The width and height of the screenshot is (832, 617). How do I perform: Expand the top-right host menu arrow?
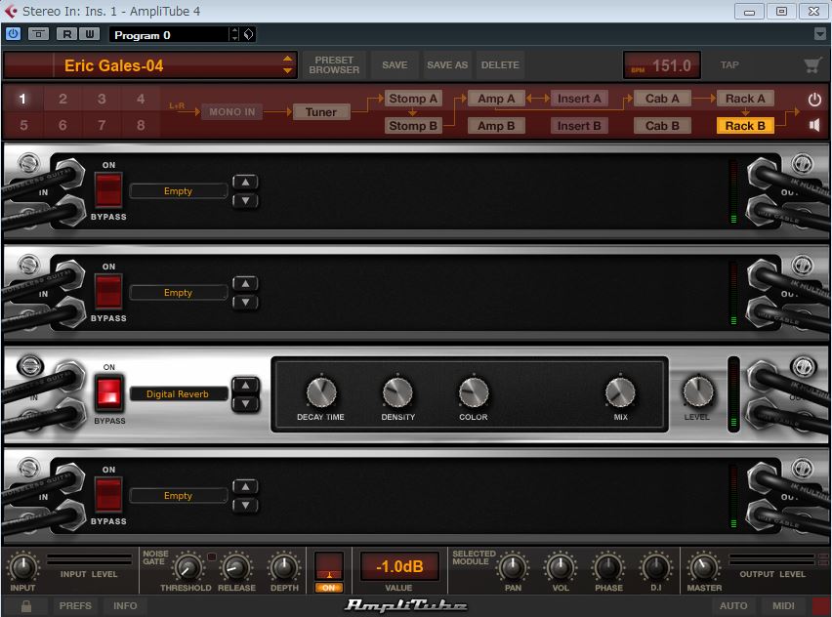pos(820,34)
